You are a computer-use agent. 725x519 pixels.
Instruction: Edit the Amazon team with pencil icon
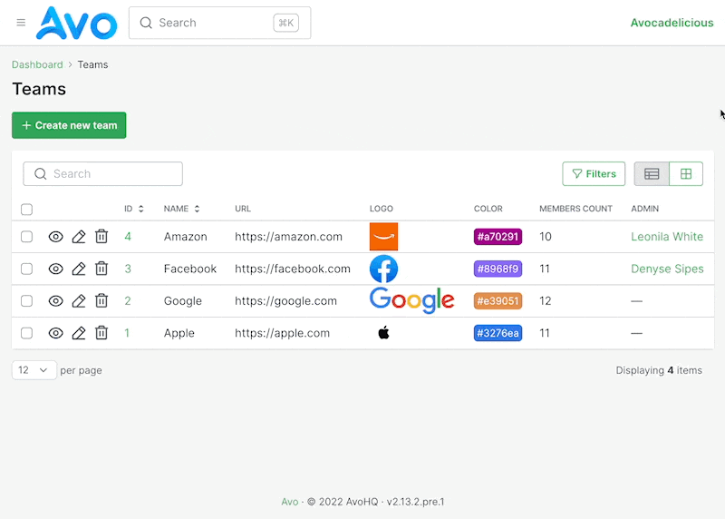pyautogui.click(x=79, y=237)
